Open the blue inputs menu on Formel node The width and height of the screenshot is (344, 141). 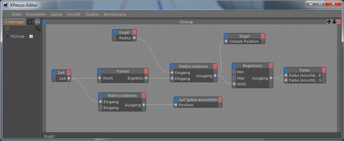click(x=100, y=71)
